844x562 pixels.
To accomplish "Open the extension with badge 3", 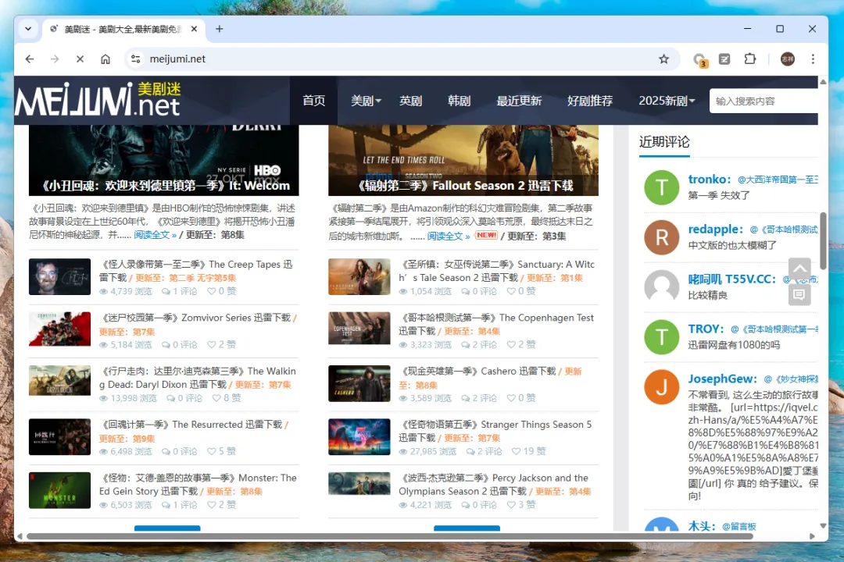I will (x=699, y=59).
